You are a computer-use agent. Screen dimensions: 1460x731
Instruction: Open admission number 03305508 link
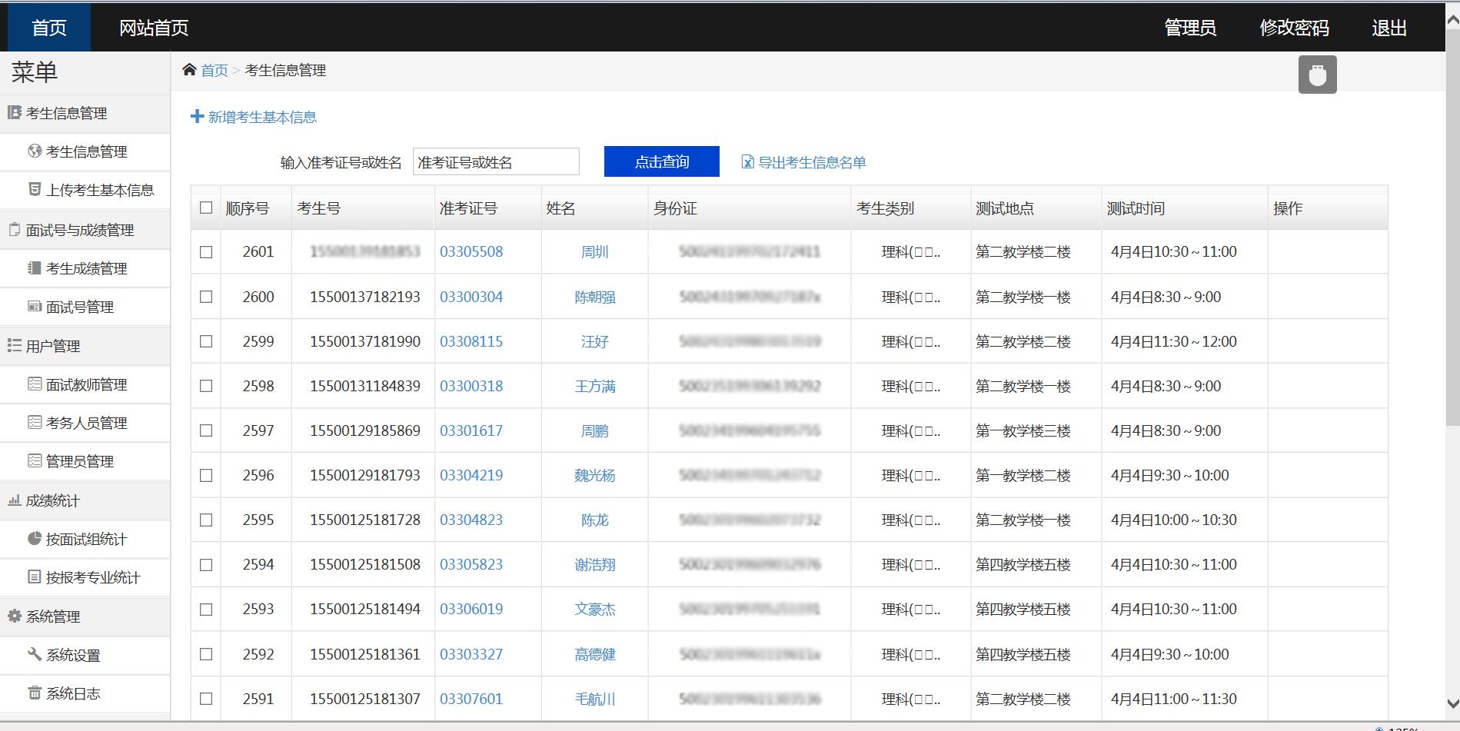click(471, 251)
